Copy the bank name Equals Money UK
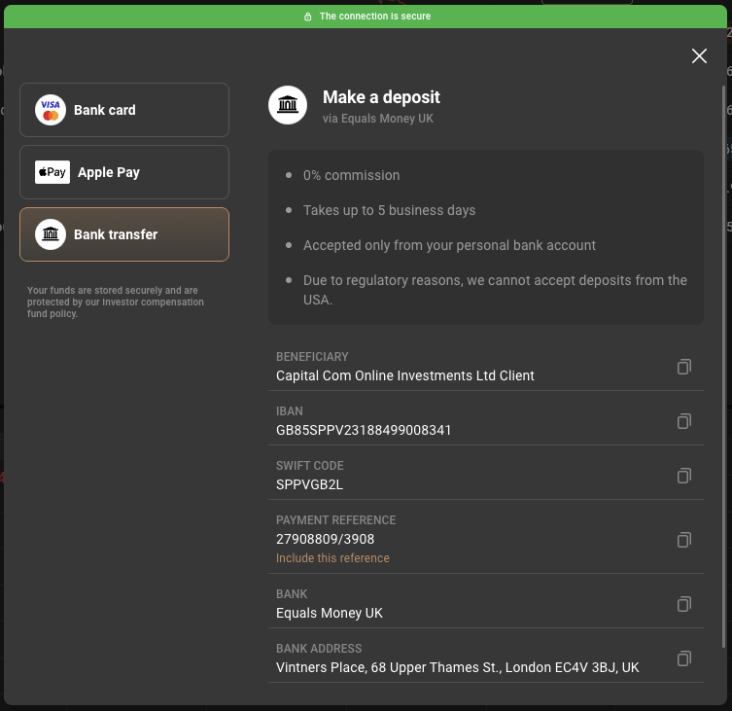Screen dimensions: 732x711 pos(684,604)
